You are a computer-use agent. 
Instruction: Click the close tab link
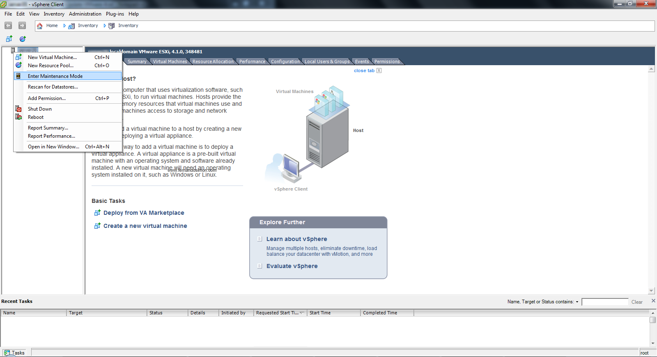tap(364, 70)
